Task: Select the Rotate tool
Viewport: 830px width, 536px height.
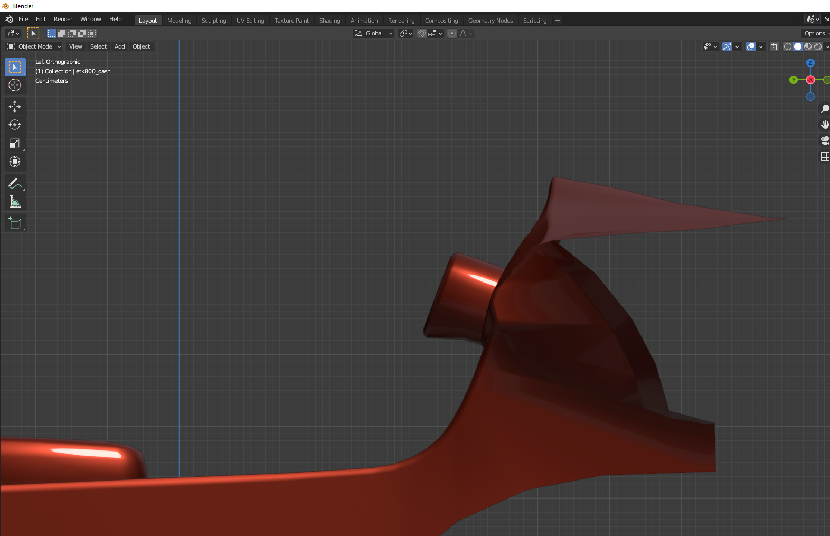Action: click(15, 125)
